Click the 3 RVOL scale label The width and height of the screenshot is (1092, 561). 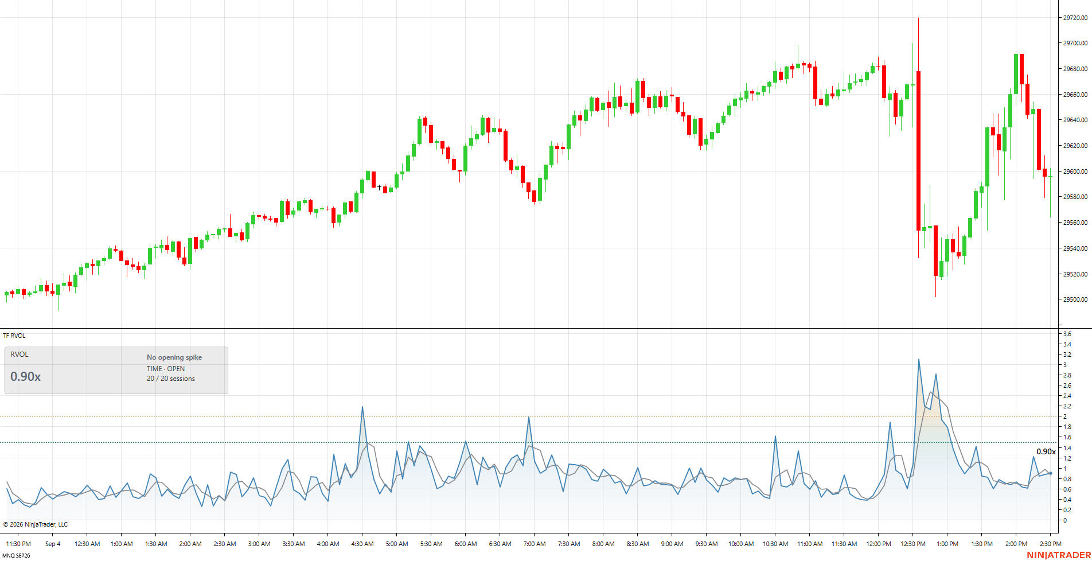coord(1065,365)
